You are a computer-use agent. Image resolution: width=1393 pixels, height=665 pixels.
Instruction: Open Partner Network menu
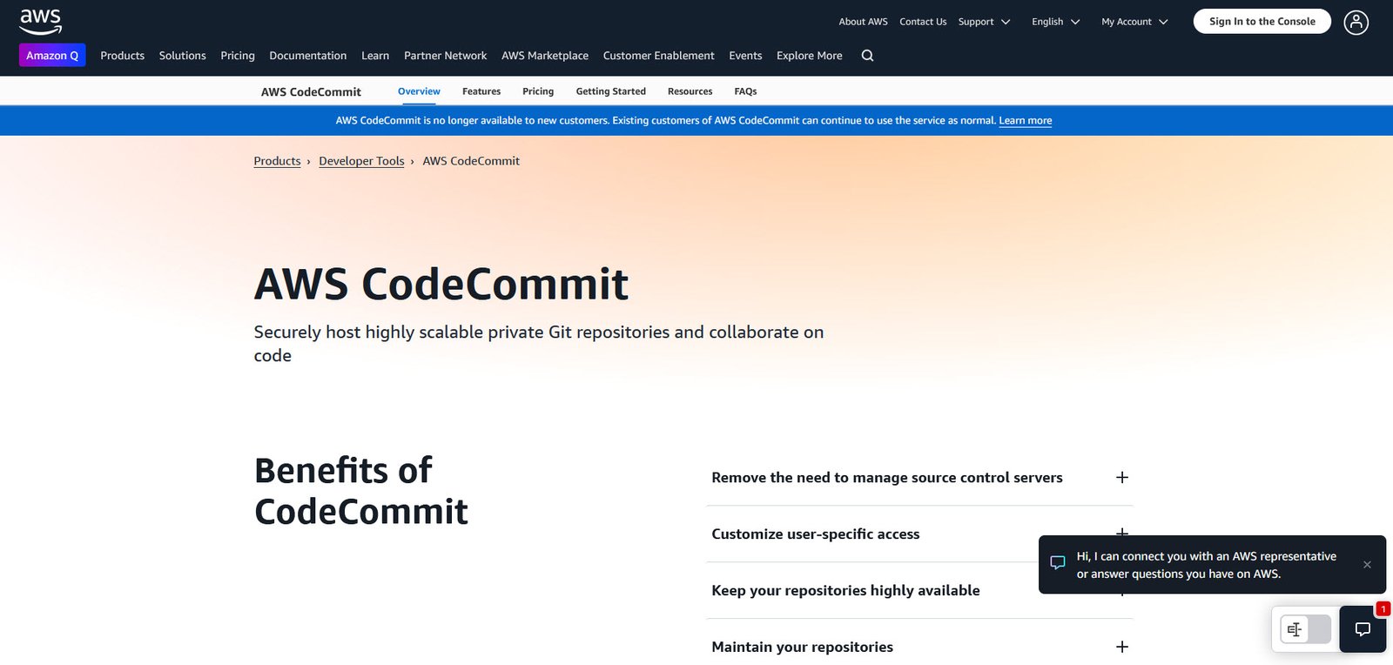point(445,56)
